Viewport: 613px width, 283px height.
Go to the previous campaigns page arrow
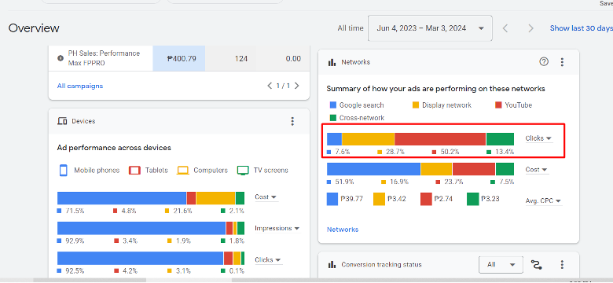(x=270, y=86)
